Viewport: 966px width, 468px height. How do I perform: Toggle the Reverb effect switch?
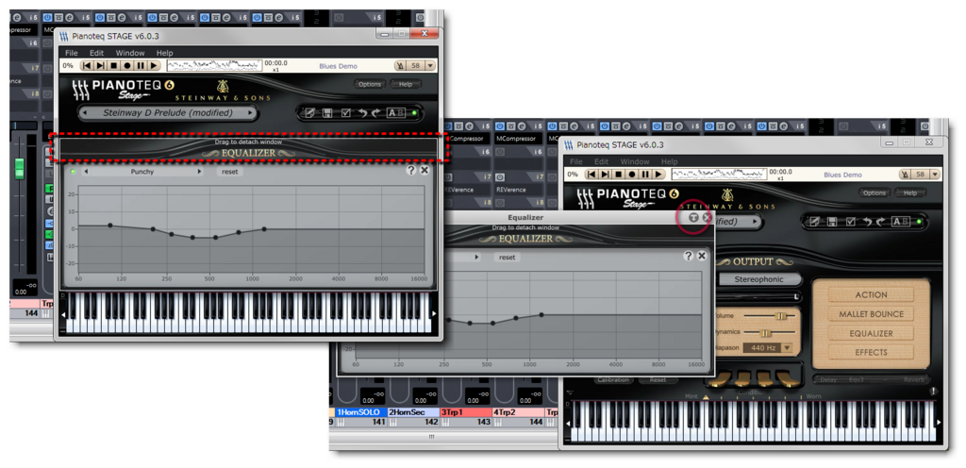click(913, 380)
